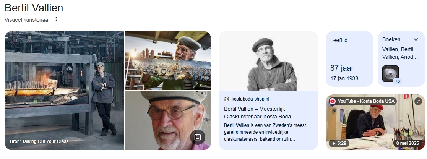Open the close-up portrait with glasses
The image size is (427, 159).
[x=168, y=121]
